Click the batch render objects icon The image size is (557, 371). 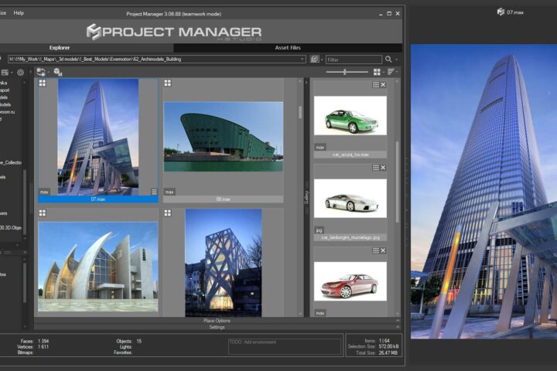pyautogui.click(x=58, y=72)
